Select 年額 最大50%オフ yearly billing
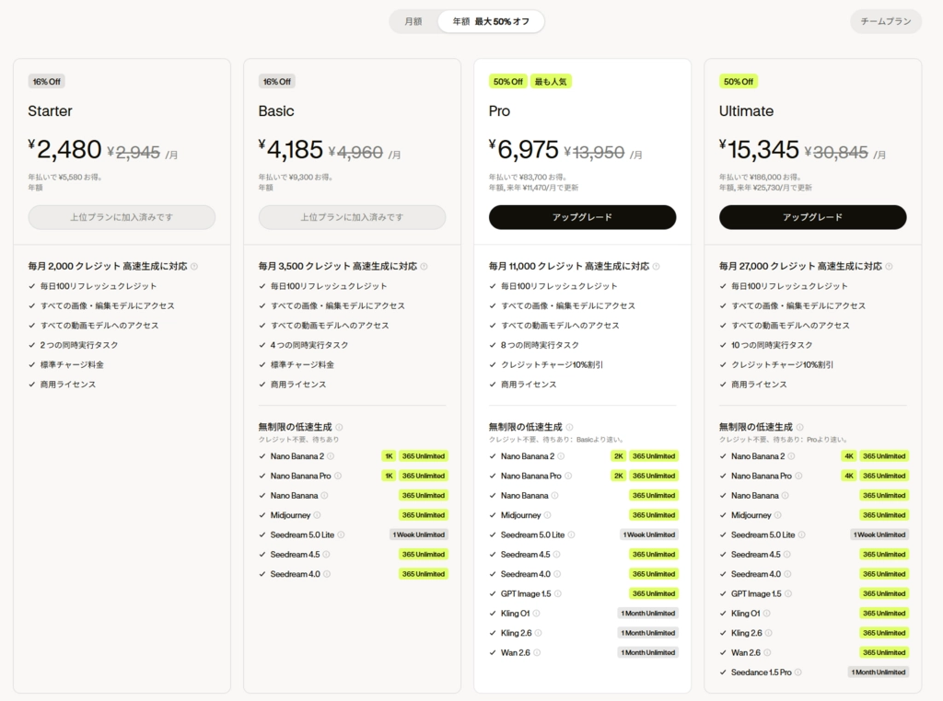The image size is (943, 701). pyautogui.click(x=491, y=22)
